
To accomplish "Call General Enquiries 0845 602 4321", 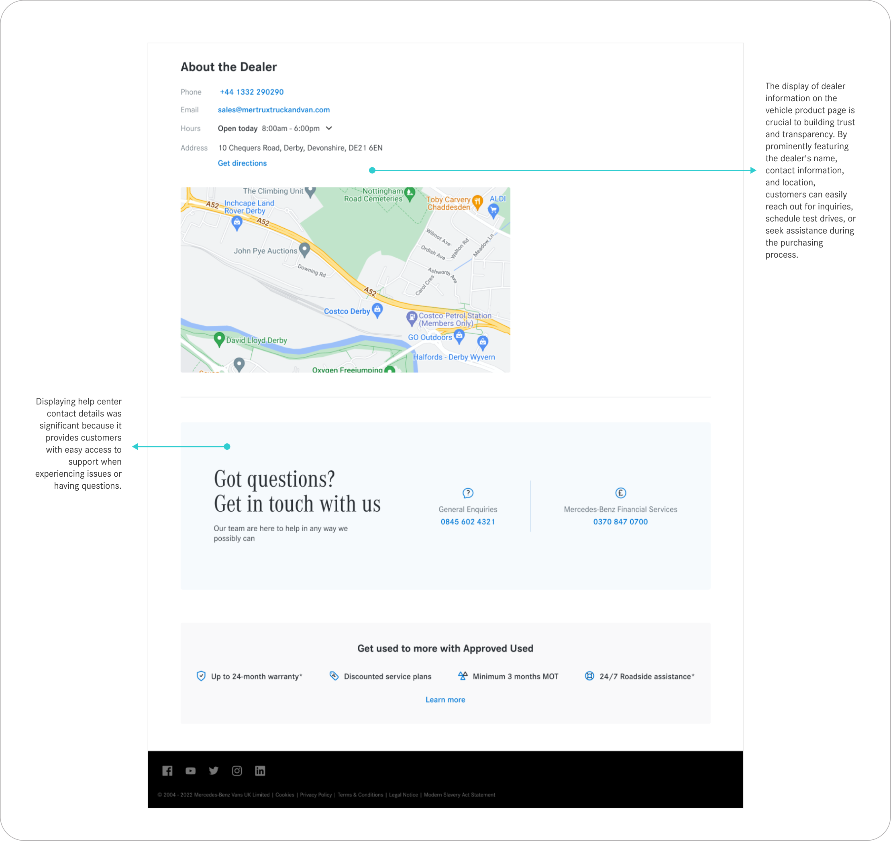I will [468, 522].
